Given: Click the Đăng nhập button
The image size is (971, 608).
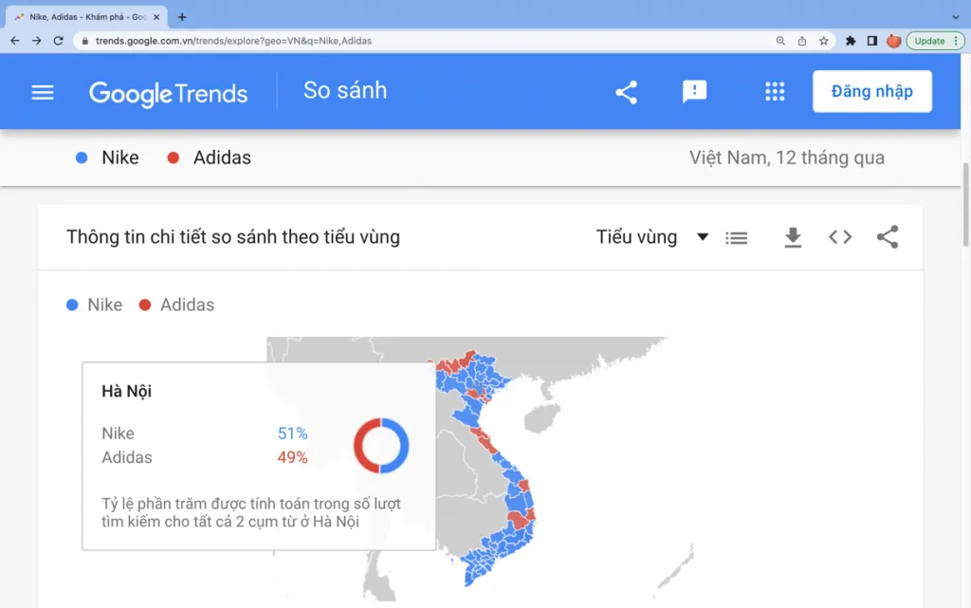Looking at the screenshot, I should click(x=872, y=91).
